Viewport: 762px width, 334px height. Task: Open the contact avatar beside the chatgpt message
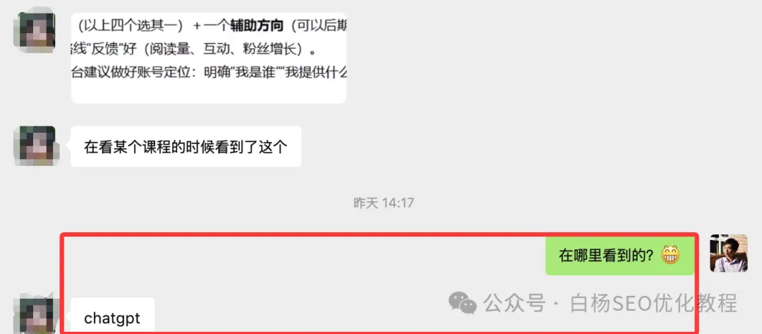pos(34,314)
